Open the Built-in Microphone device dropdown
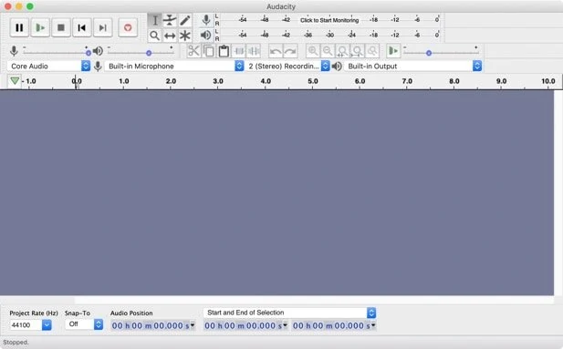Screen dimensions: 563x349 174,66
